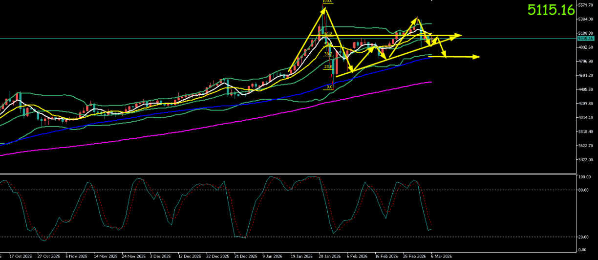Image resolution: width=598 pixels, height=260 pixels.
Task: Click the 3427.00 price axis label
Action: pos(585,160)
